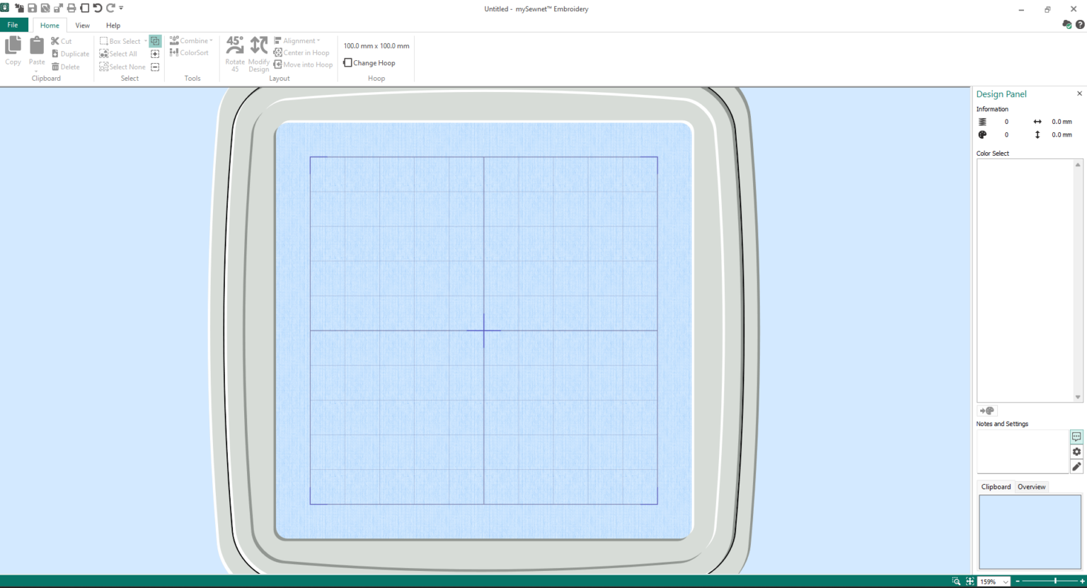The width and height of the screenshot is (1087, 588).
Task: Click the Move into Hoop tool
Action: (303, 64)
